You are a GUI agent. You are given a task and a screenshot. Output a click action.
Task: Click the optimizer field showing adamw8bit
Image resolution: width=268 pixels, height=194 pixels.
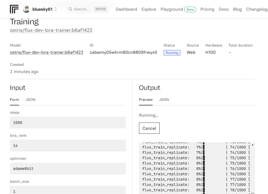click(x=68, y=169)
